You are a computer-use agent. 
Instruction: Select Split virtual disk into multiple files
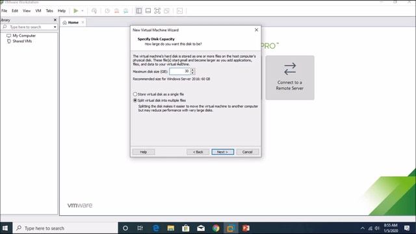click(x=159, y=100)
